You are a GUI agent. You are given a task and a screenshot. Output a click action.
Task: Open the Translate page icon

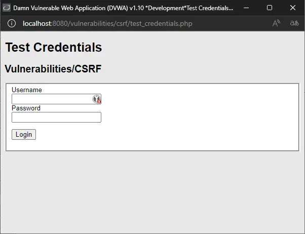point(294,23)
